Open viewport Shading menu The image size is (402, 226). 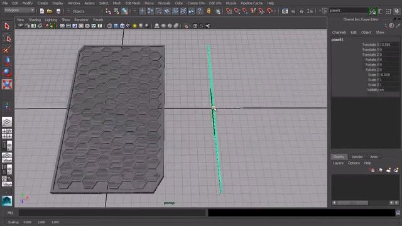pos(35,19)
